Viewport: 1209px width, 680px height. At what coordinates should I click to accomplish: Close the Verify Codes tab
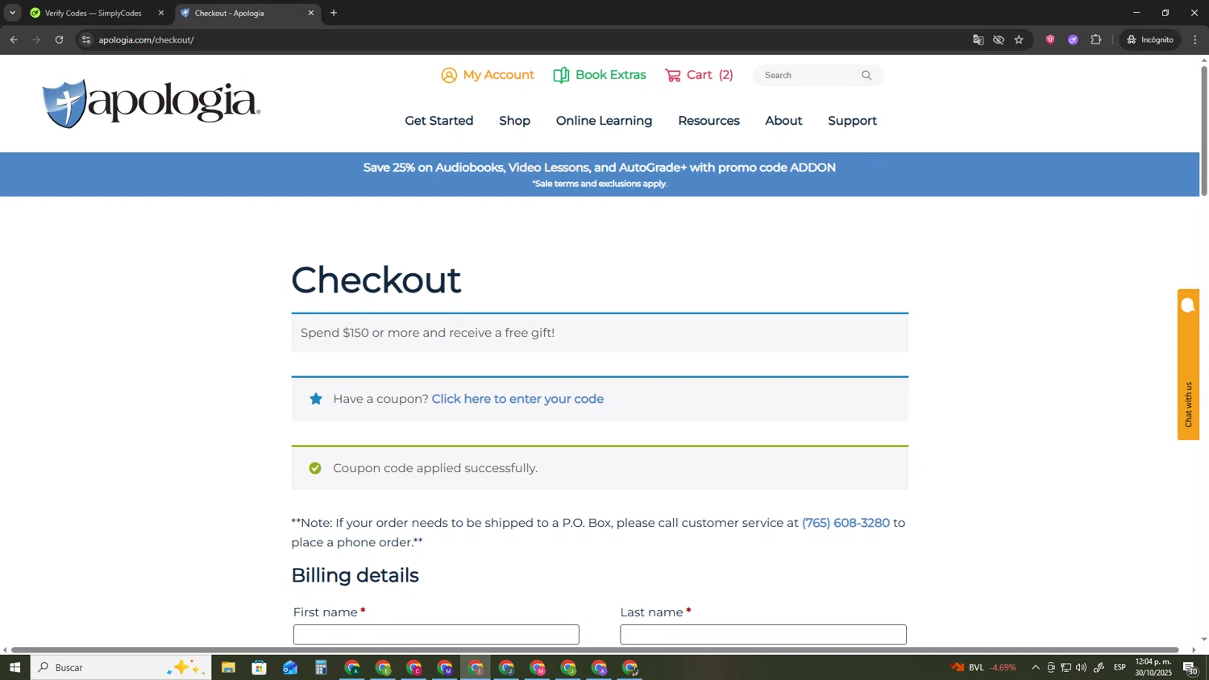(161, 13)
